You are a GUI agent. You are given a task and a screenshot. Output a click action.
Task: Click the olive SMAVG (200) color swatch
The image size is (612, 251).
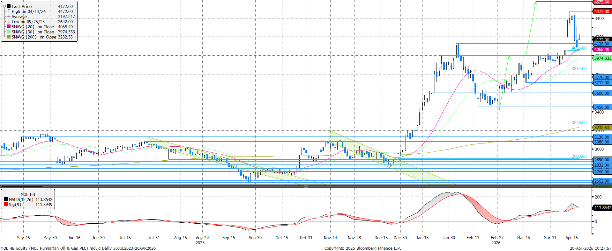point(9,37)
